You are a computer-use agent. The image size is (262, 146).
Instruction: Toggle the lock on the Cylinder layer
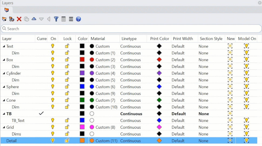pyautogui.click(x=67, y=73)
